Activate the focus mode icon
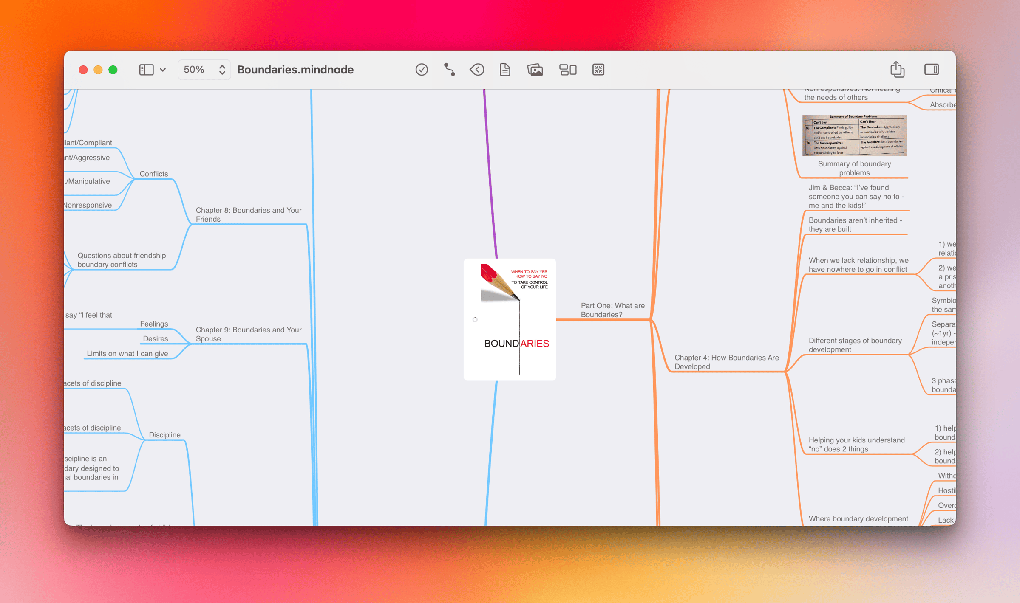This screenshot has height=603, width=1020. tap(598, 70)
